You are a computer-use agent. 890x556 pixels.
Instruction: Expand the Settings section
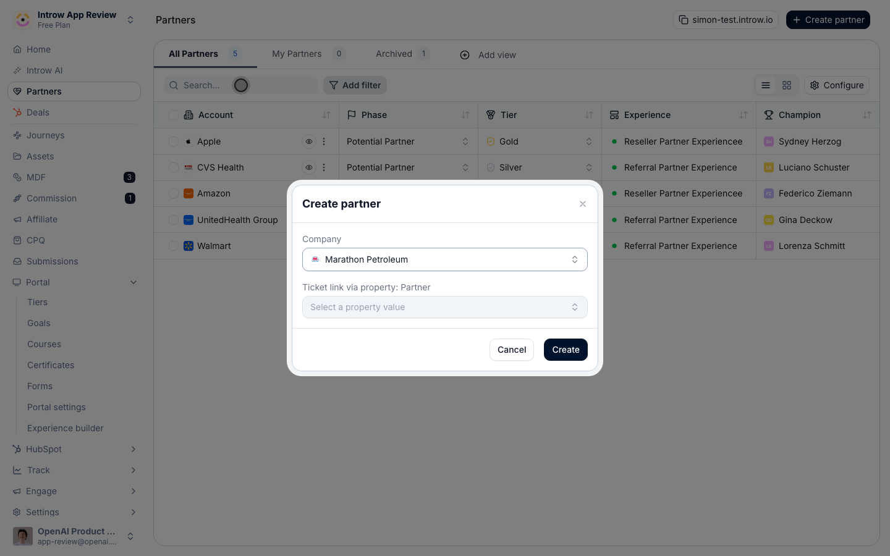(x=133, y=512)
